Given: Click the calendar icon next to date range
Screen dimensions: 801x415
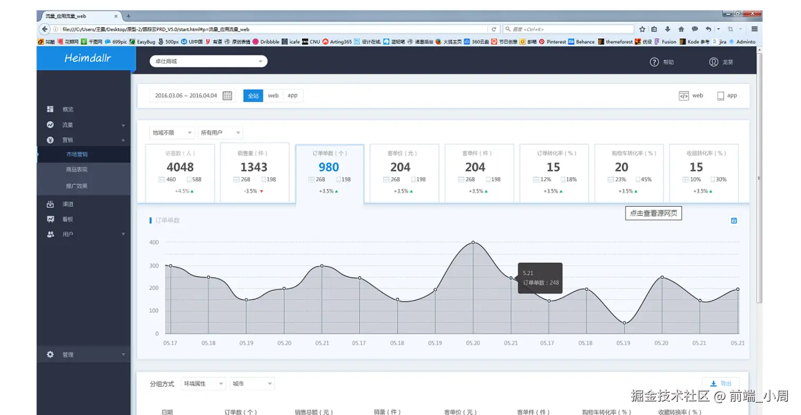Looking at the screenshot, I should click(227, 95).
